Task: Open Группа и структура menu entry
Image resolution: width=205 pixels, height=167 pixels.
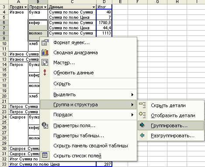Action: pos(88,104)
